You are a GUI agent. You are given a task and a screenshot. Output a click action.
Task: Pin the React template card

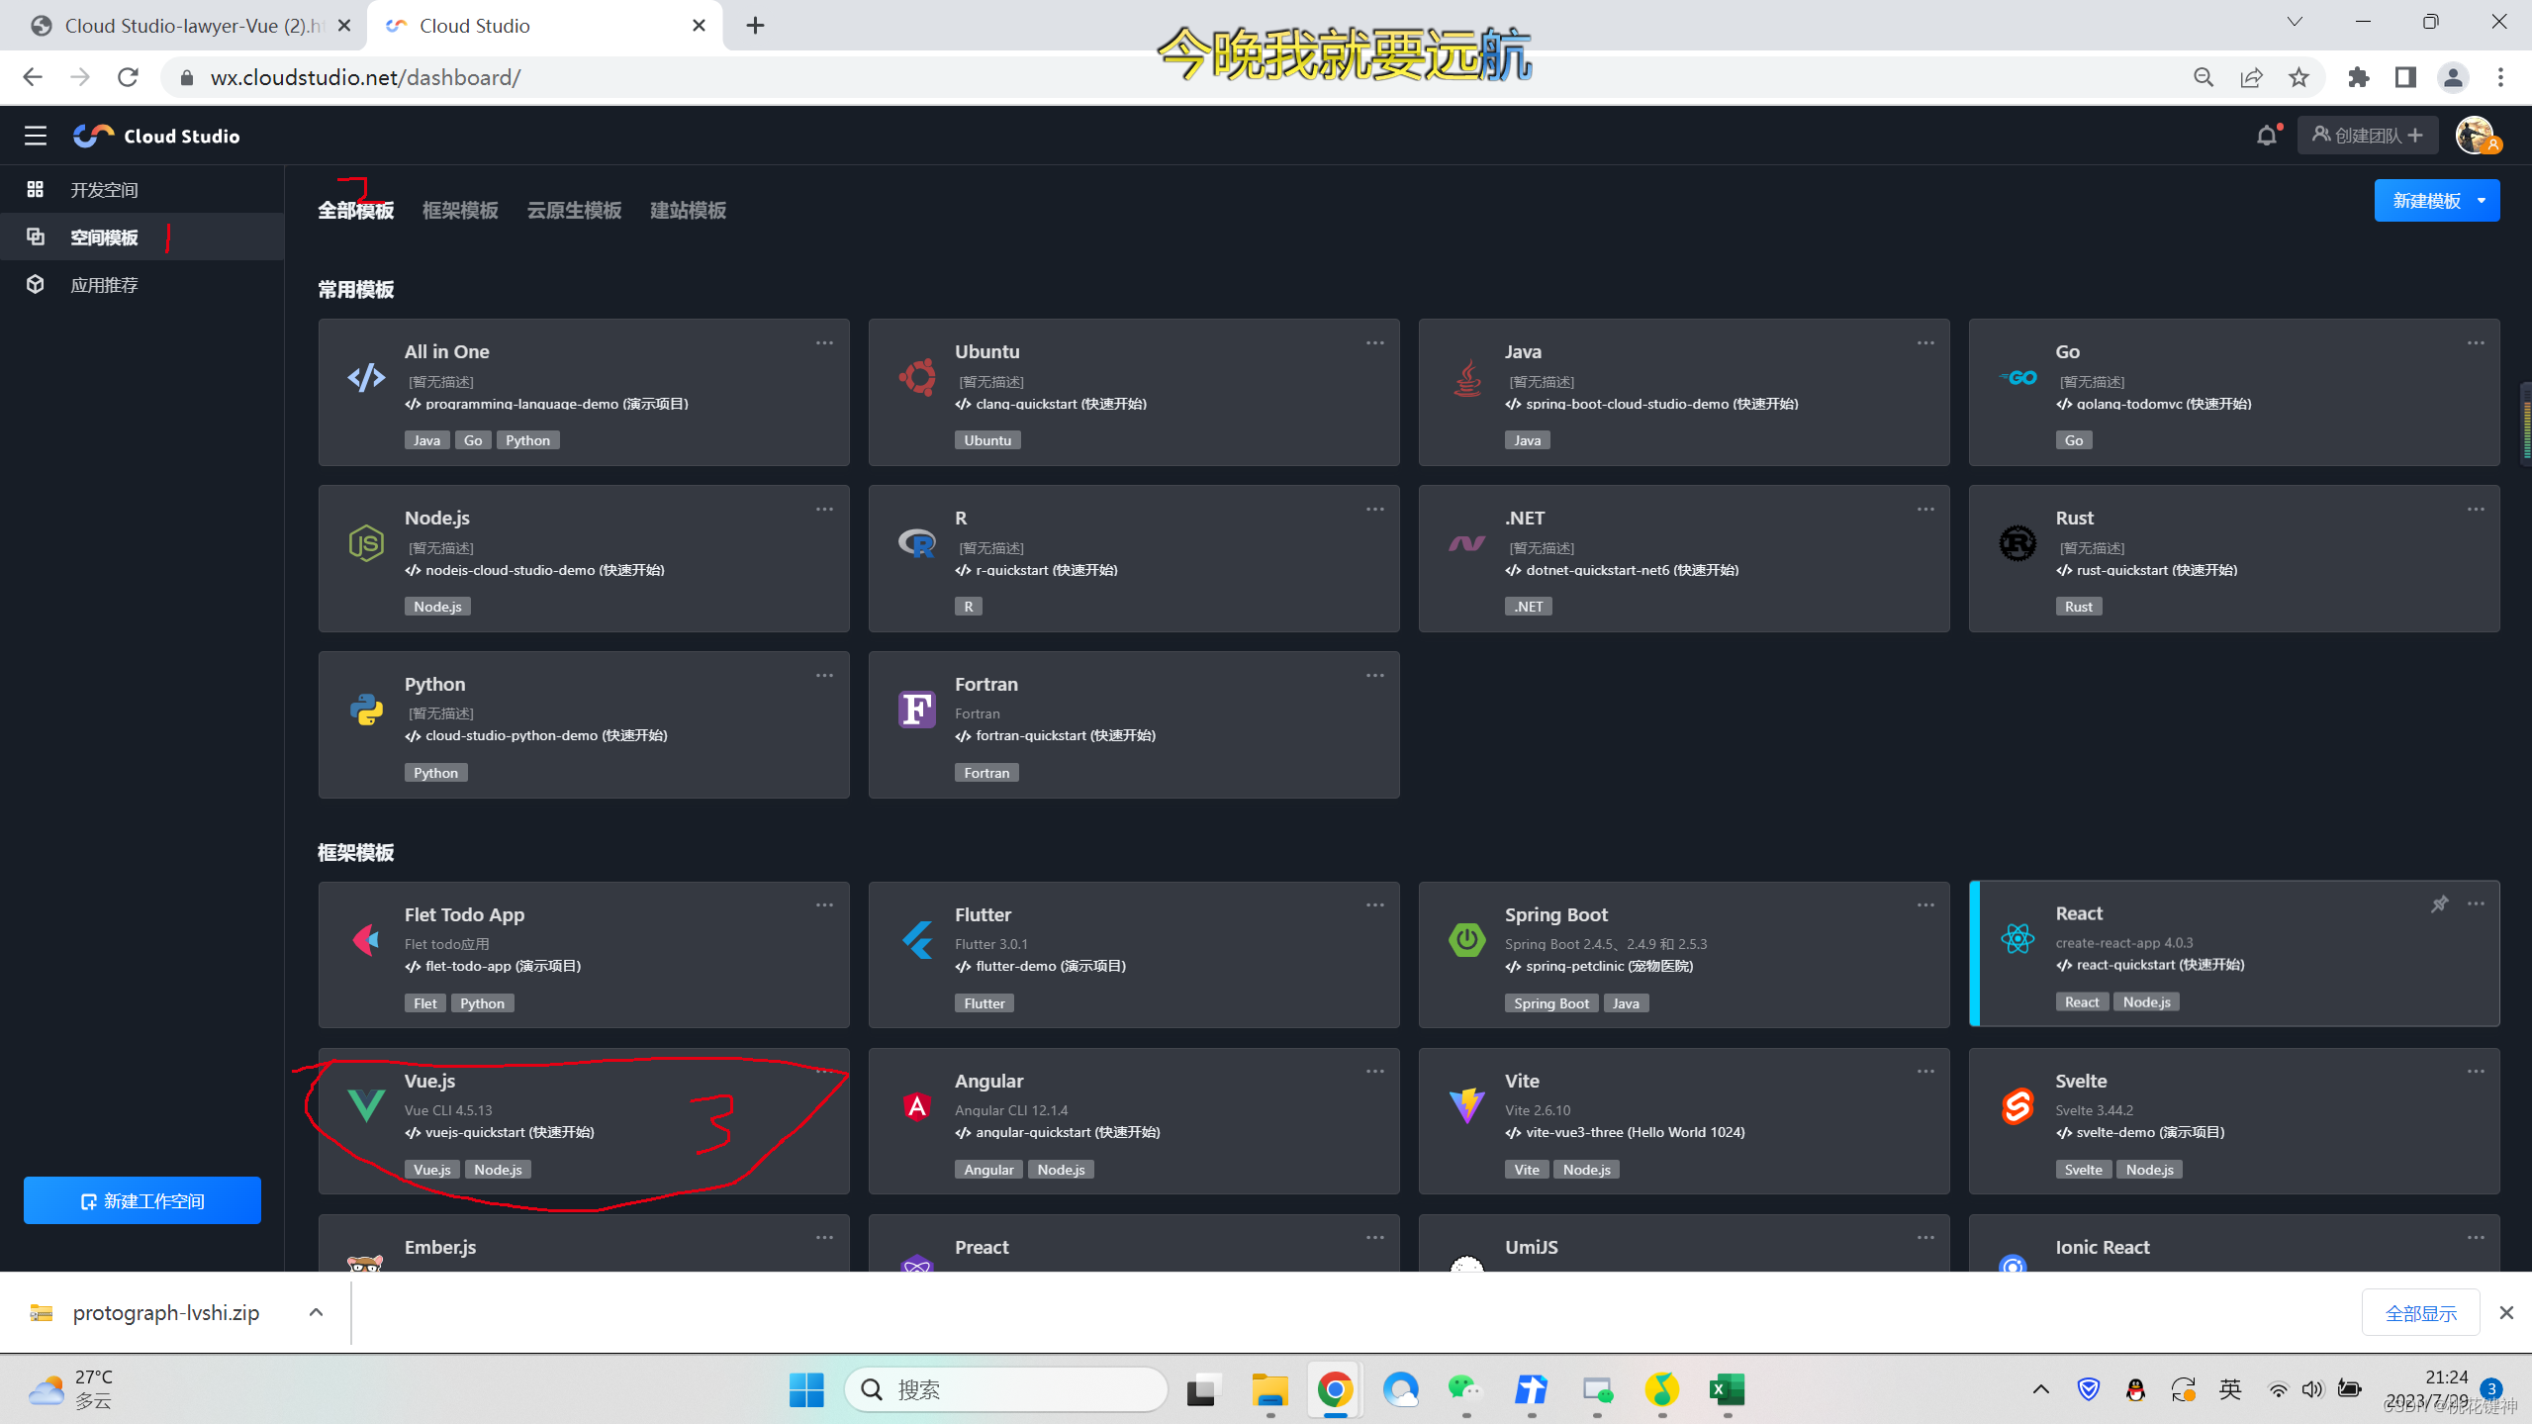pos(2439,904)
